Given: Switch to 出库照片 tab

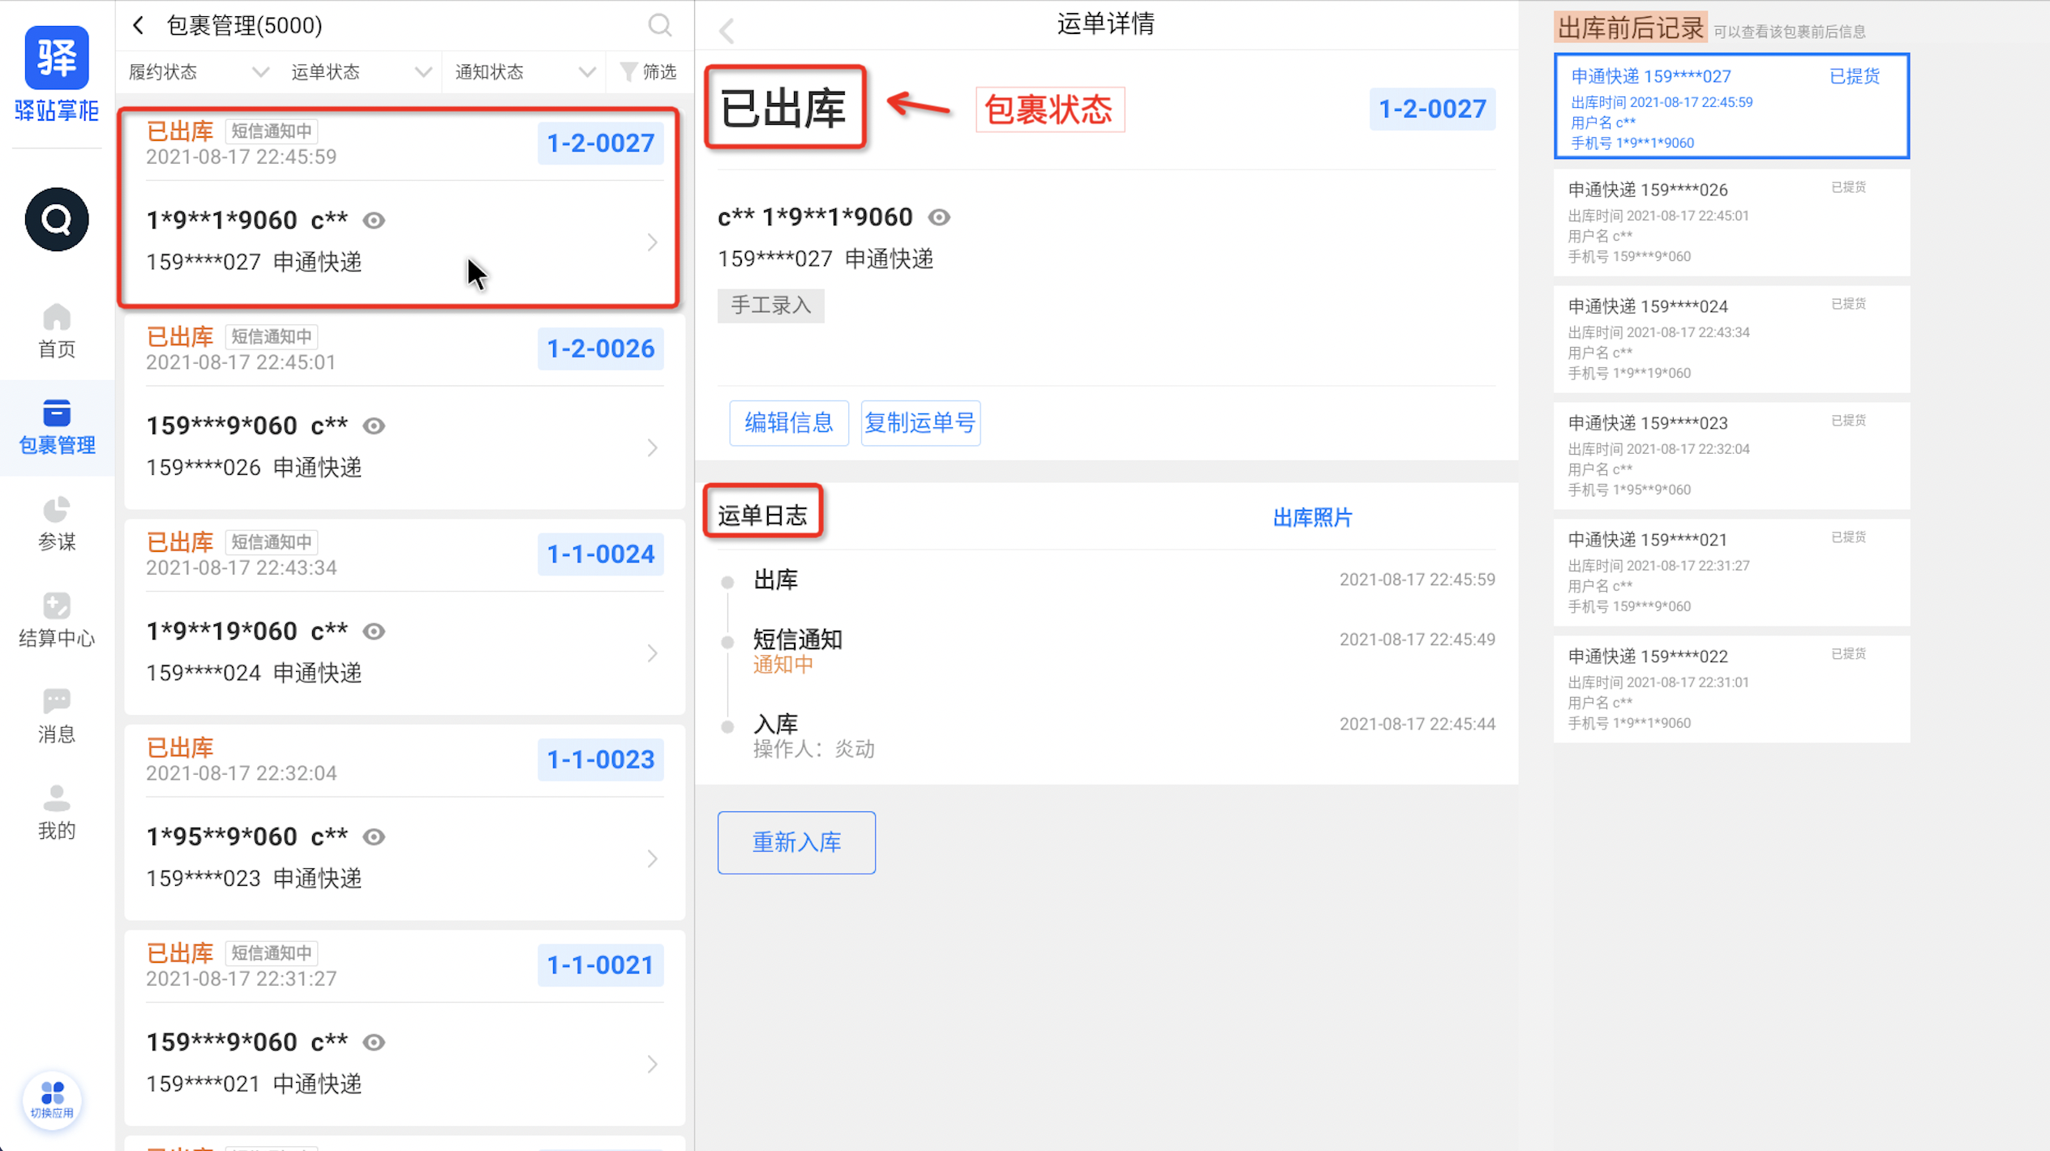Looking at the screenshot, I should [1312, 518].
